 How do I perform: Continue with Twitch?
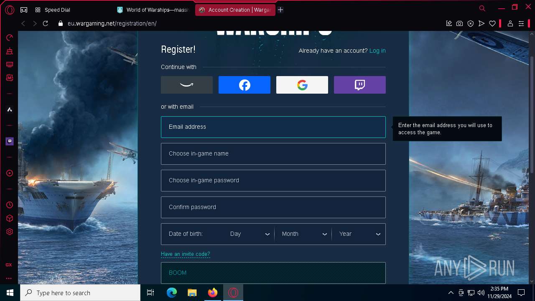[x=360, y=85]
